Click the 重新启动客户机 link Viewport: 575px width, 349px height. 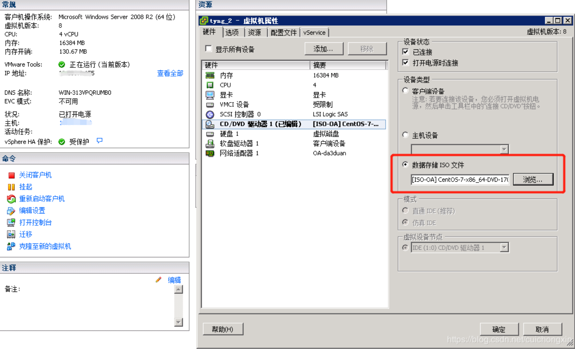pos(42,199)
